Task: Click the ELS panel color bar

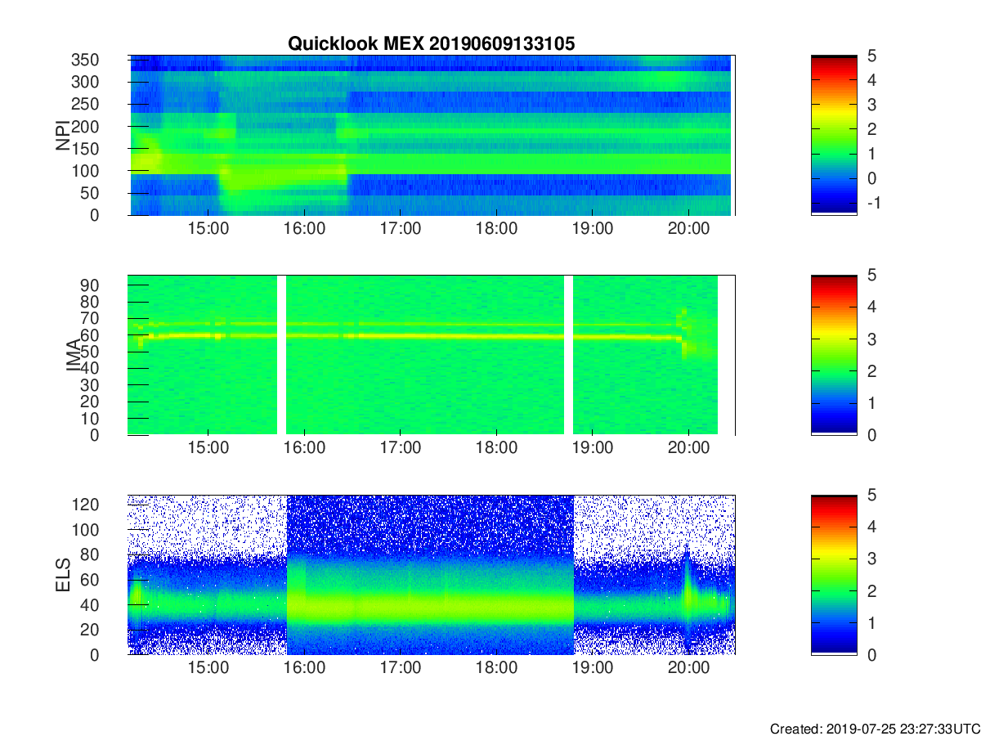Action: (834, 575)
